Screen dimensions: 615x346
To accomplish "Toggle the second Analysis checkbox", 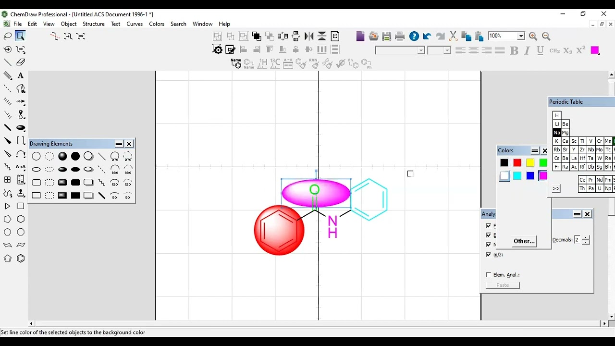I will (489, 235).
